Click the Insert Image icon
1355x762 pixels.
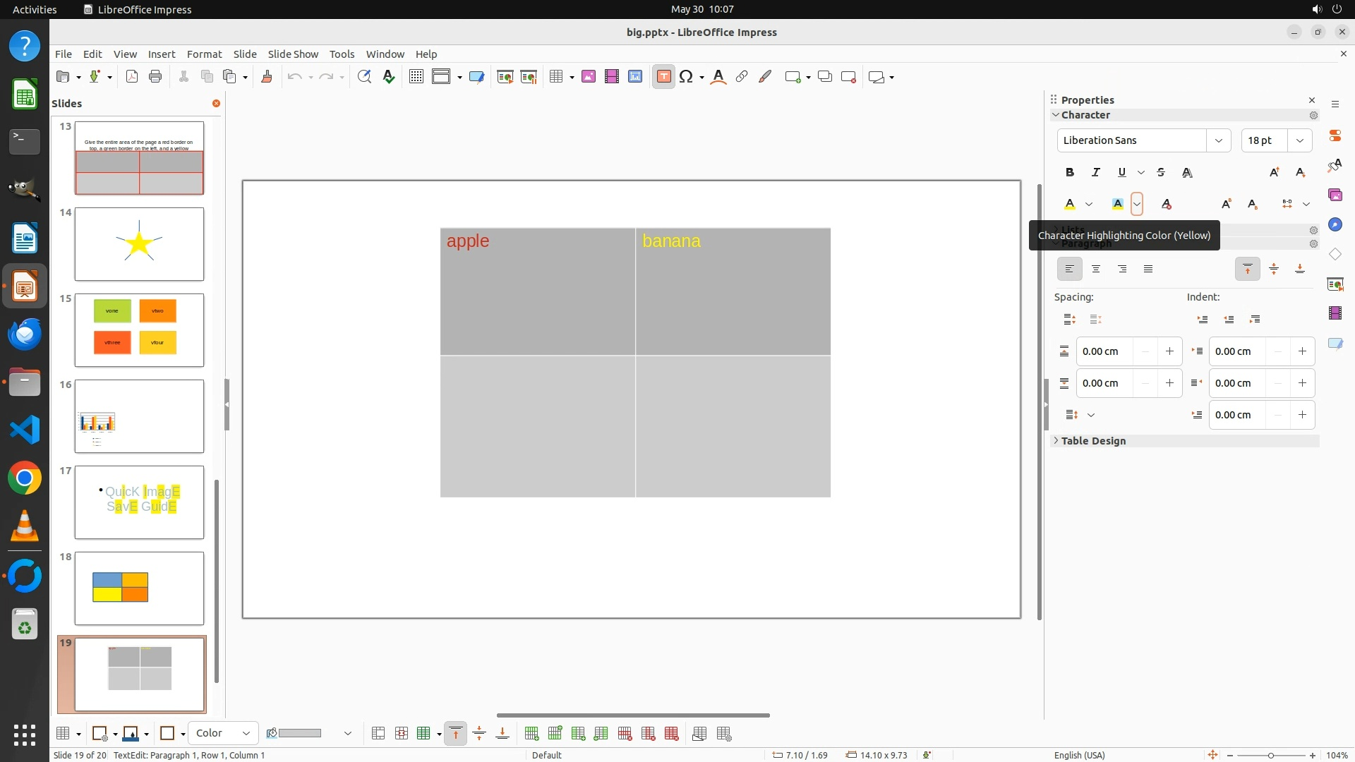click(x=589, y=77)
